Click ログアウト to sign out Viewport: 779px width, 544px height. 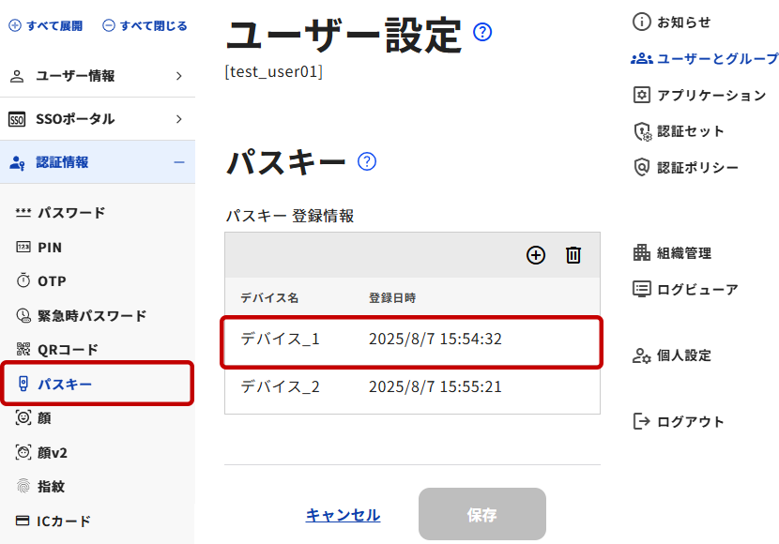point(679,421)
